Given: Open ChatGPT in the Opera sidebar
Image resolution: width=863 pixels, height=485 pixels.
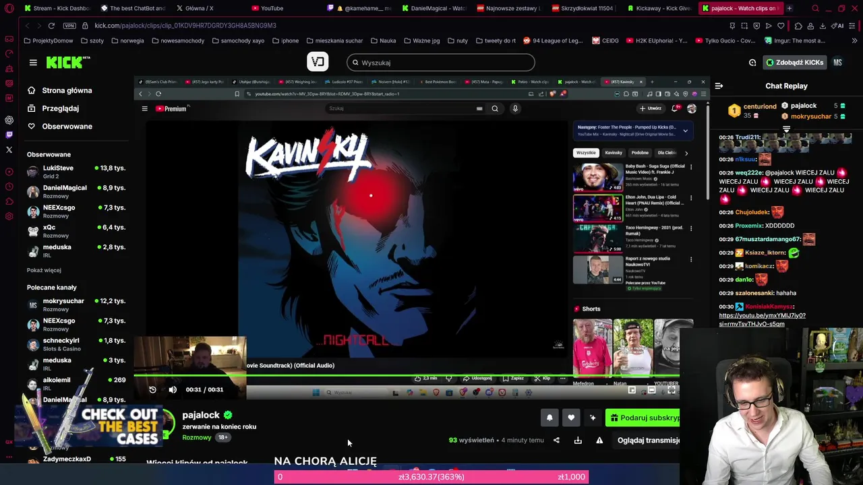Looking at the screenshot, I should coord(9,120).
